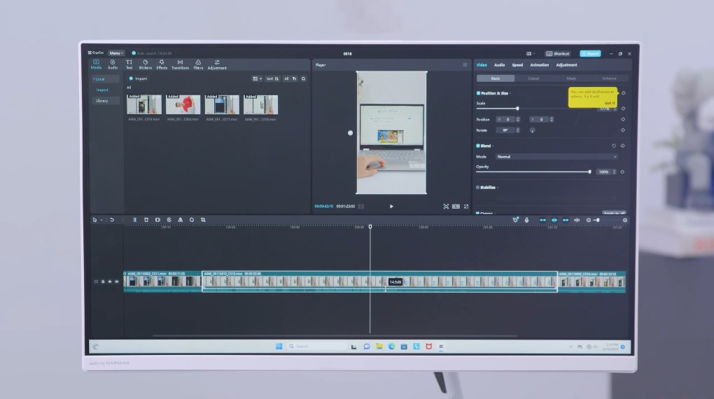Click the microphone voiceover record icon
This screenshot has height=399, width=714.
click(526, 220)
